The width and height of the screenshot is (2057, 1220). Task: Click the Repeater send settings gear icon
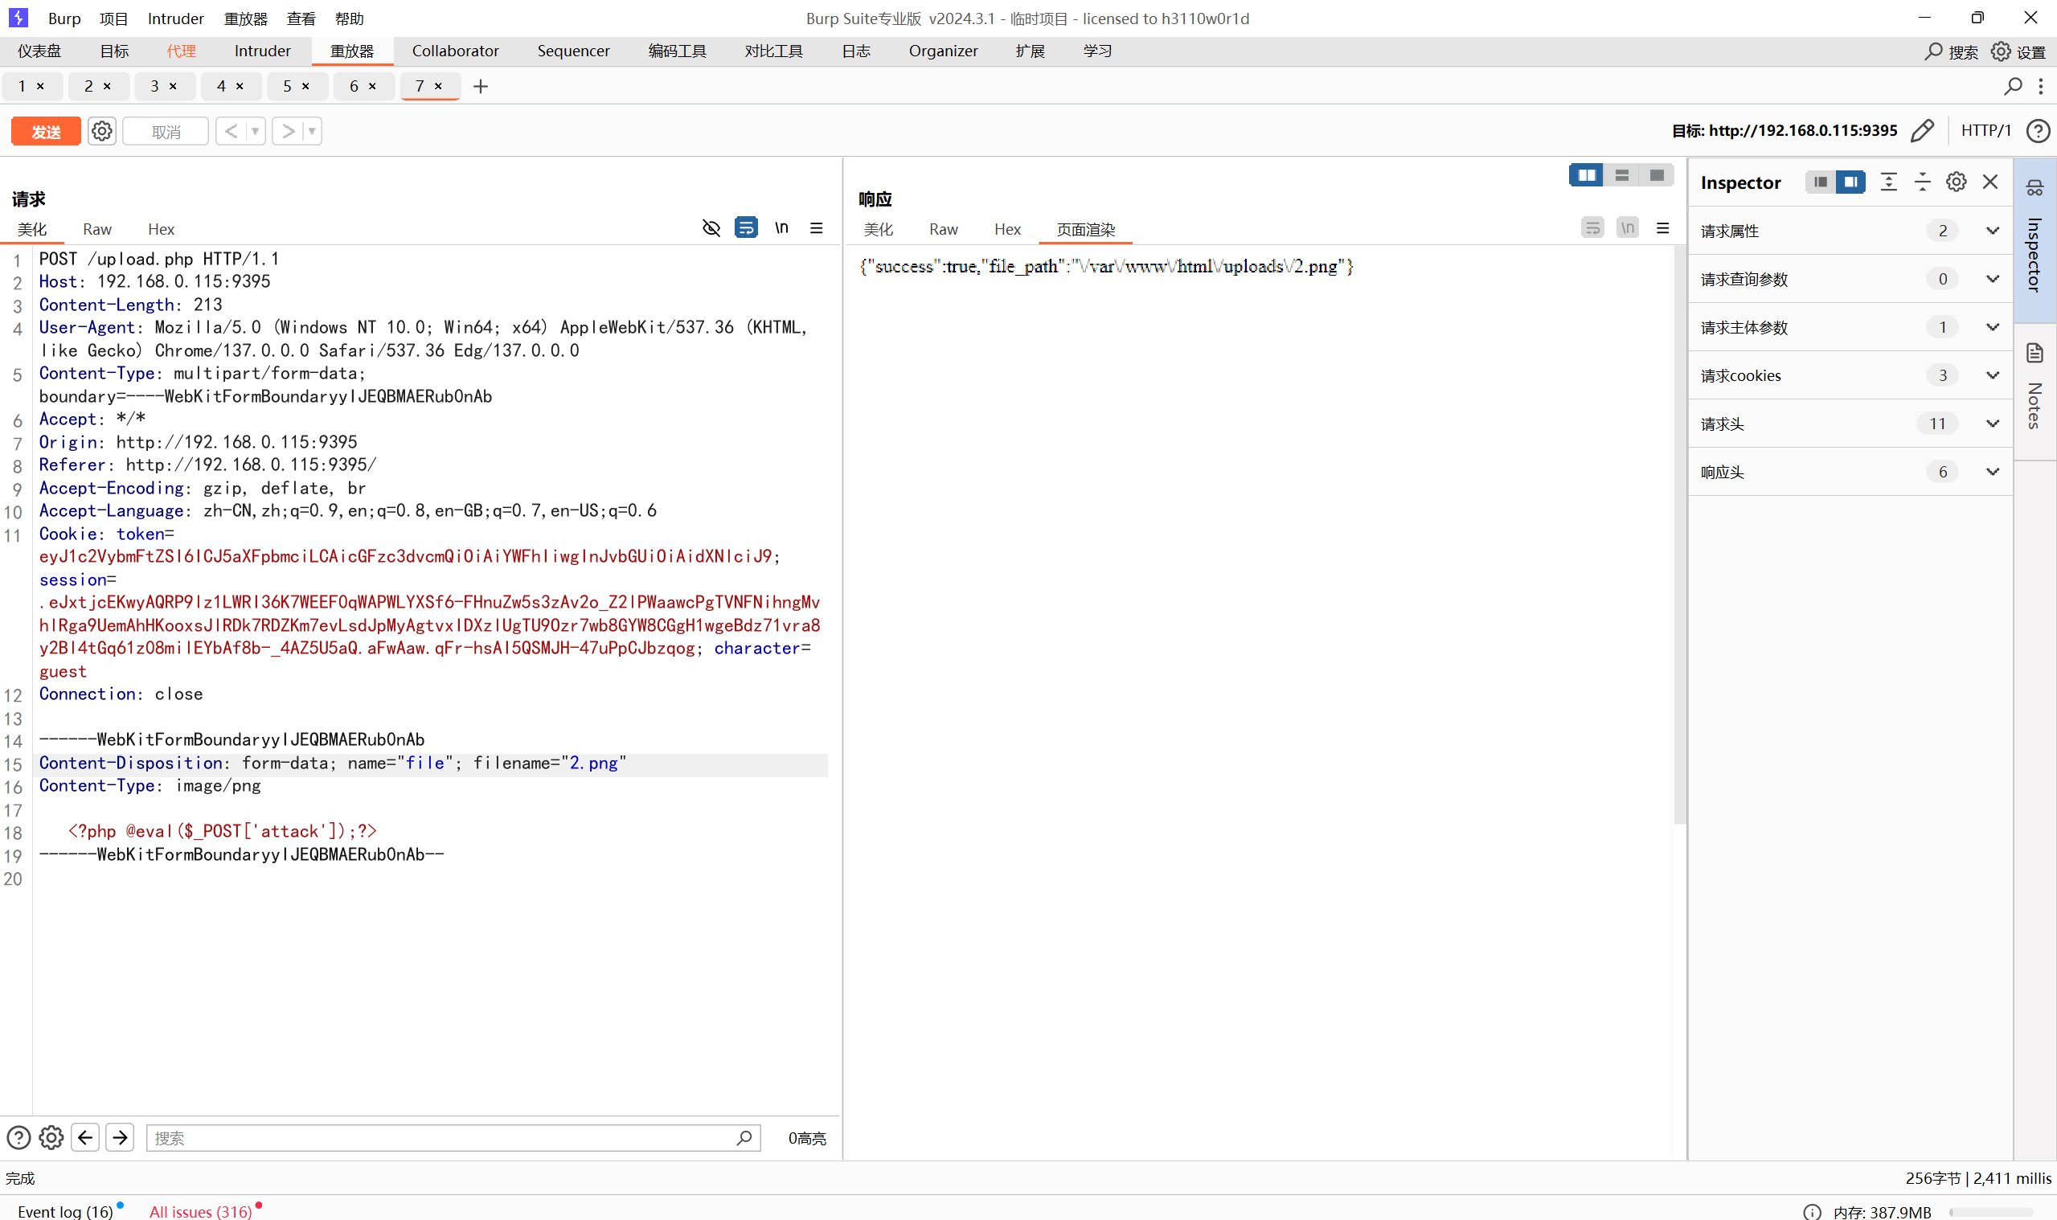coord(102,131)
